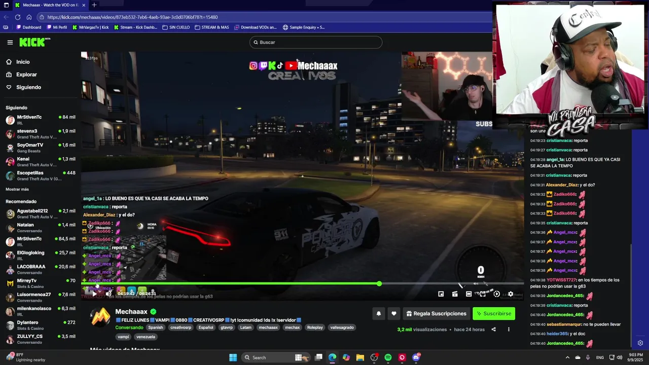Click the Conversando category link
The width and height of the screenshot is (649, 365).
pos(129,327)
